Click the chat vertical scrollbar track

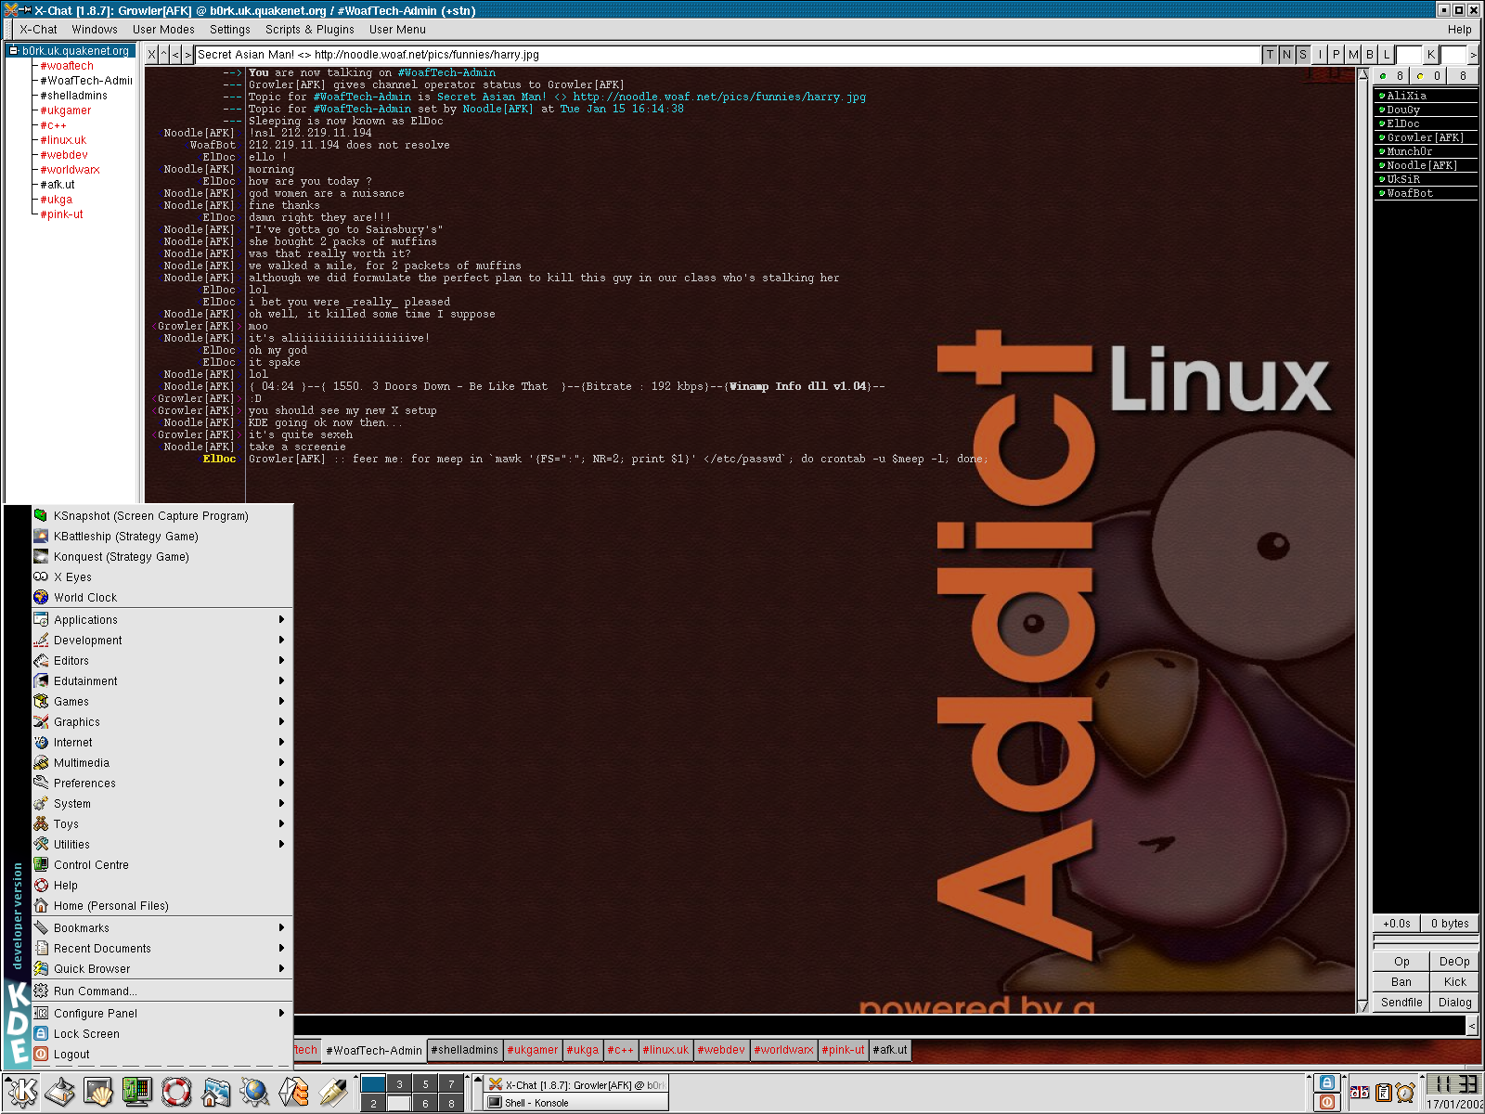click(1362, 538)
